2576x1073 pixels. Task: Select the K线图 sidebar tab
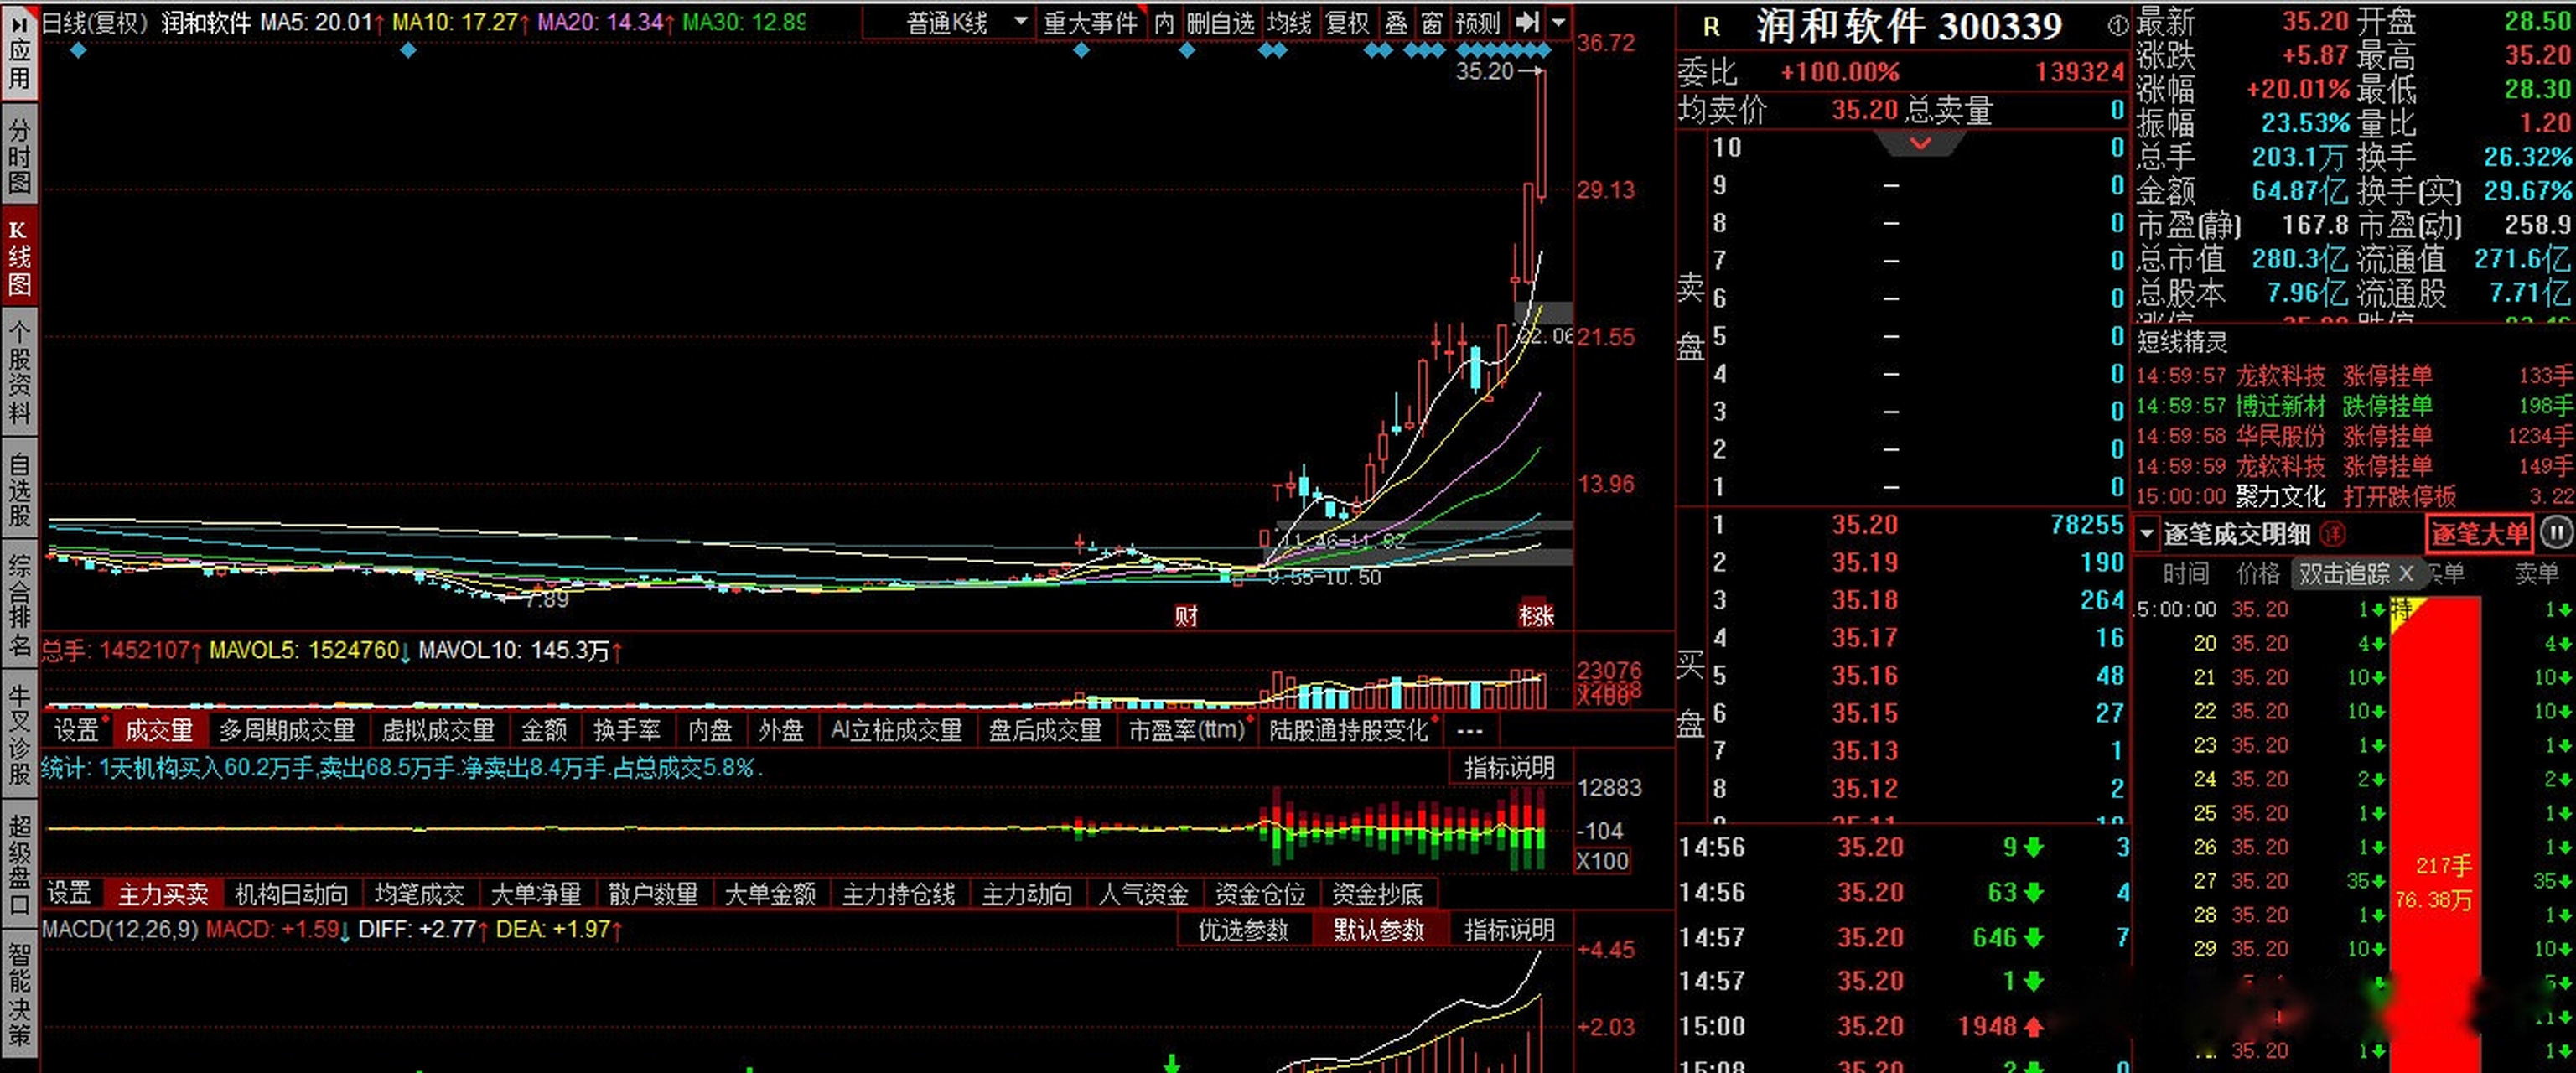click(x=19, y=258)
